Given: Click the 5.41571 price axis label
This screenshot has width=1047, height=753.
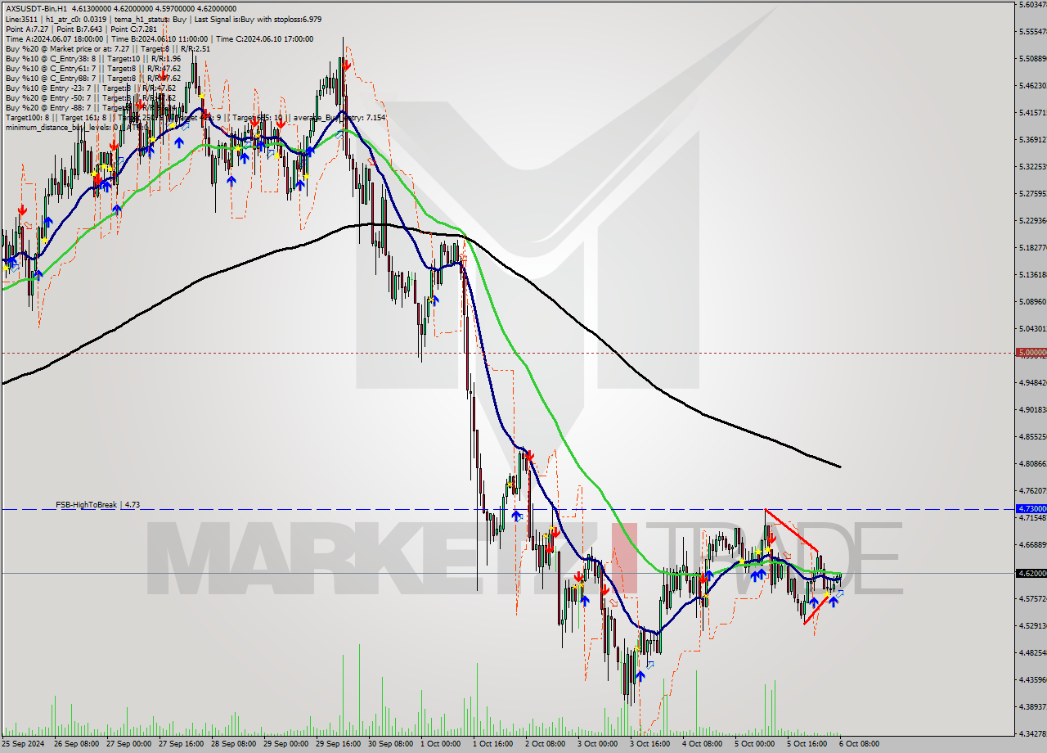Looking at the screenshot, I should [1032, 112].
